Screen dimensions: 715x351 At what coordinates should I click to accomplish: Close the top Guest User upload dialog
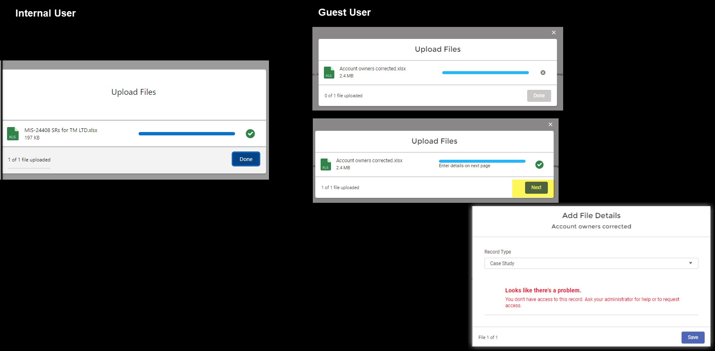pyautogui.click(x=554, y=33)
